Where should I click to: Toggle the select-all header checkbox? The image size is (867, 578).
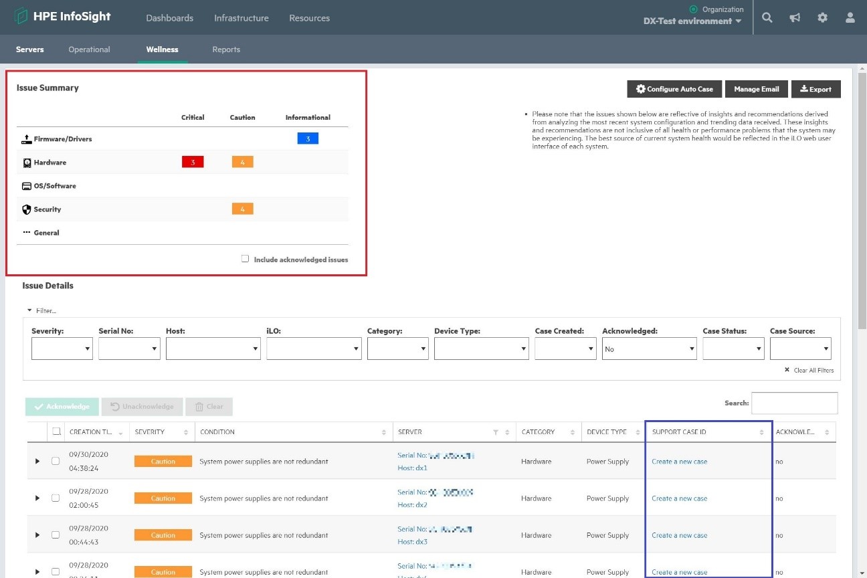pos(56,431)
